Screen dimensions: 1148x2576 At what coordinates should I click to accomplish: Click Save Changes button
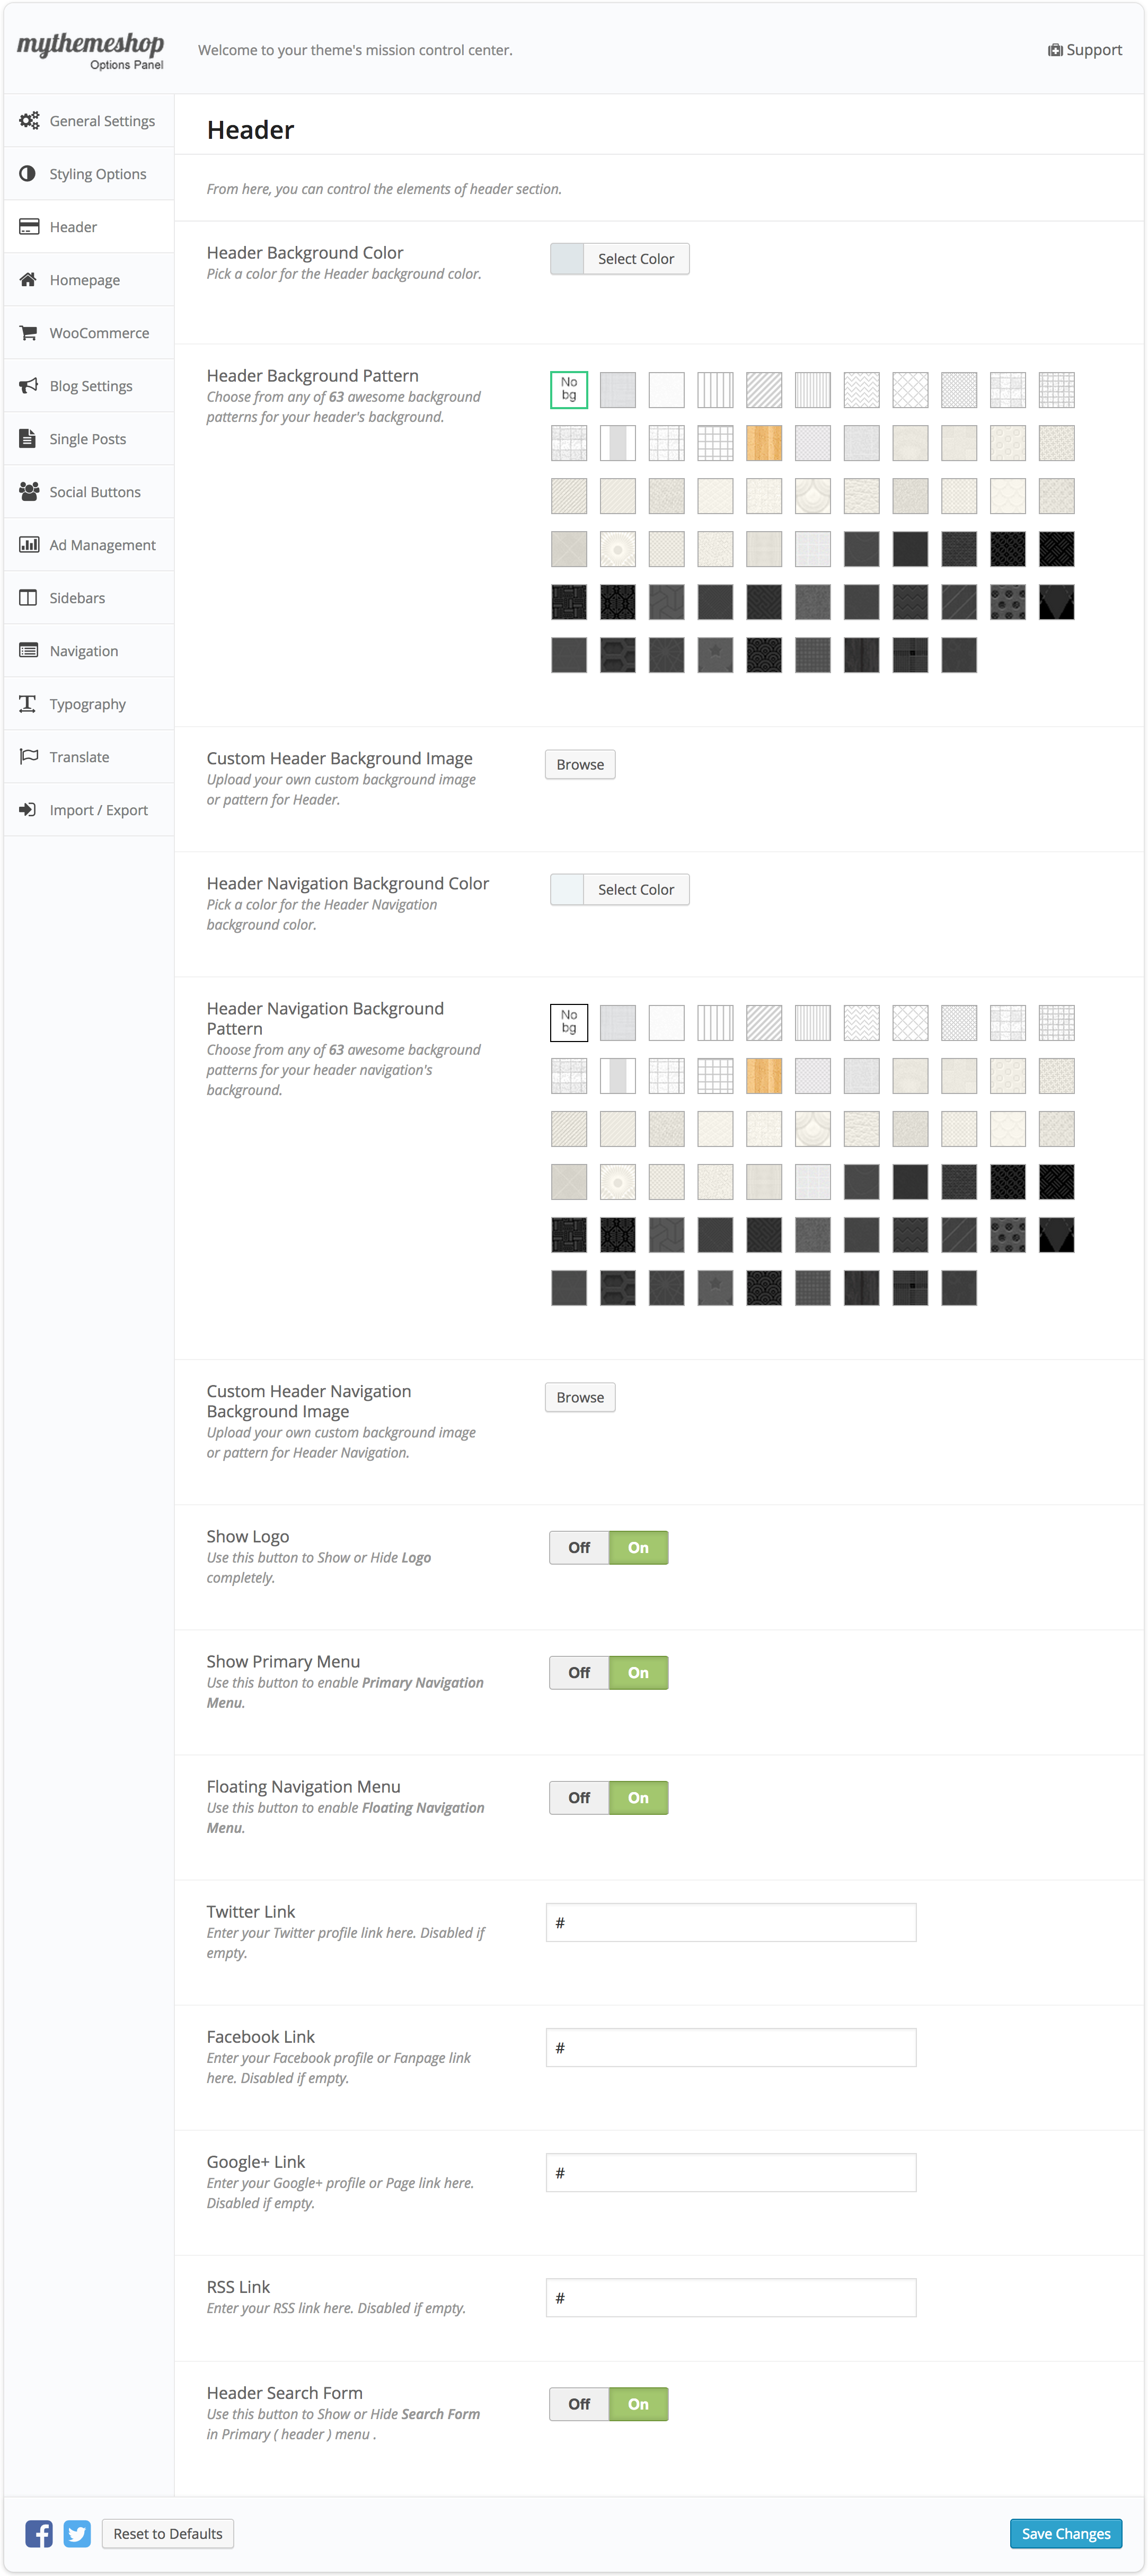pyautogui.click(x=1065, y=2533)
